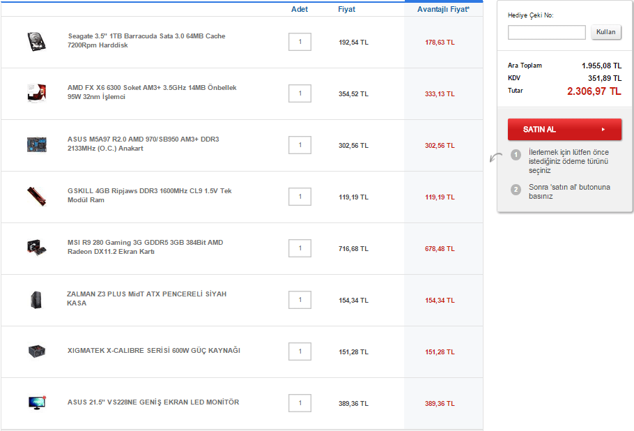634x431 pixels.
Task: Select the 678,48 TL discounted price
Action: pyautogui.click(x=440, y=249)
